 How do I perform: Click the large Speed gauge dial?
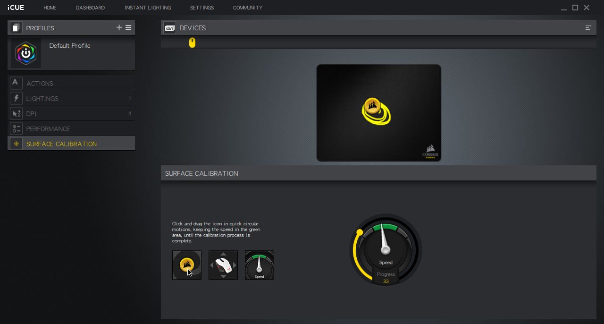(x=386, y=249)
